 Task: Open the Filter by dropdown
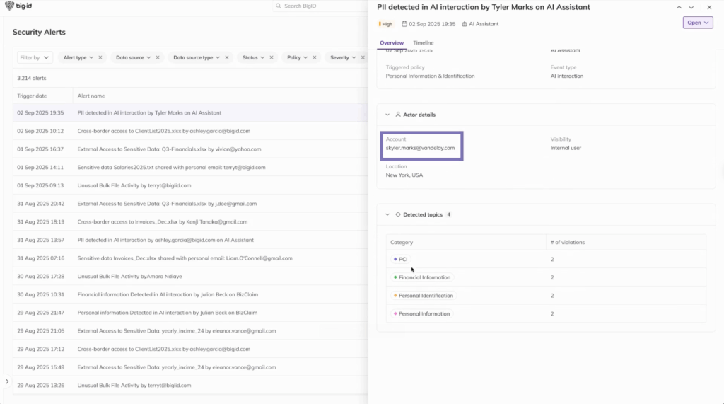35,57
